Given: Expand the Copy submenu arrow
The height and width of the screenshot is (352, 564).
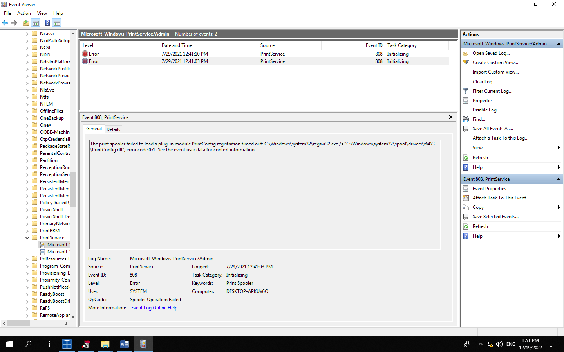Looking at the screenshot, I should pos(559,207).
